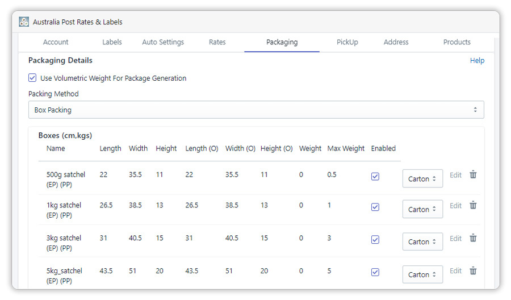Disable the 3kg satchel box
511x300 pixels.
point(375,240)
